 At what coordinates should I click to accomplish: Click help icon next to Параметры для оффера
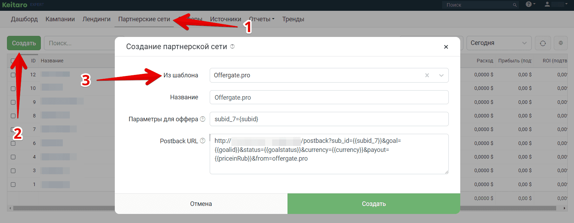point(203,119)
